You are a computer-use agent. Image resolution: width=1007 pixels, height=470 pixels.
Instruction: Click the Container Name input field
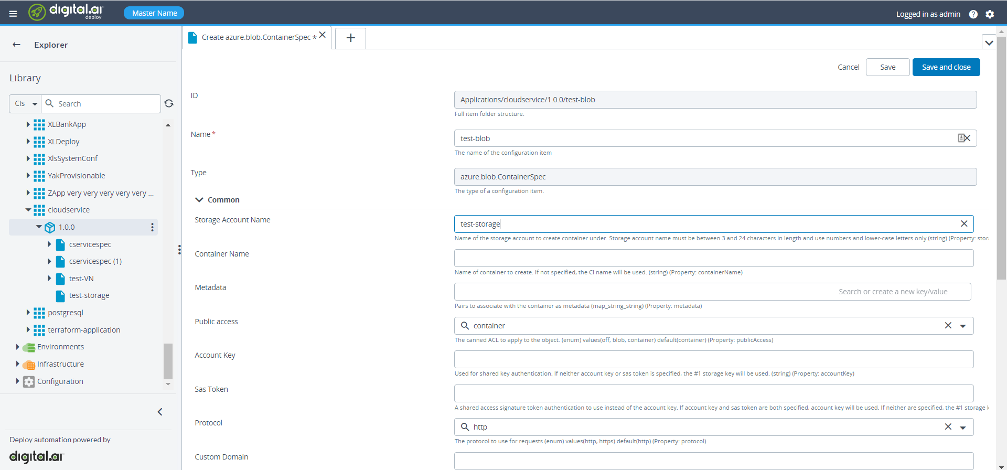tap(713, 258)
